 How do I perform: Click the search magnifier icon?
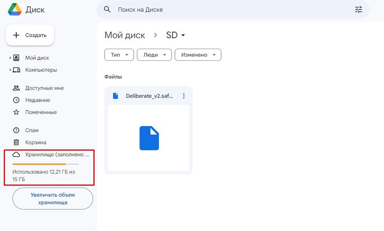tap(107, 9)
